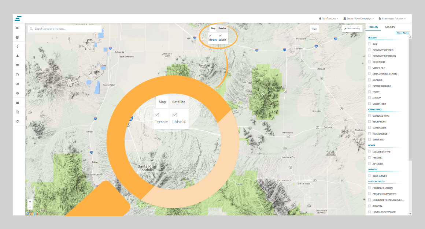Switch to the FILTERS tab
The image size is (425, 229).
coord(373,27)
